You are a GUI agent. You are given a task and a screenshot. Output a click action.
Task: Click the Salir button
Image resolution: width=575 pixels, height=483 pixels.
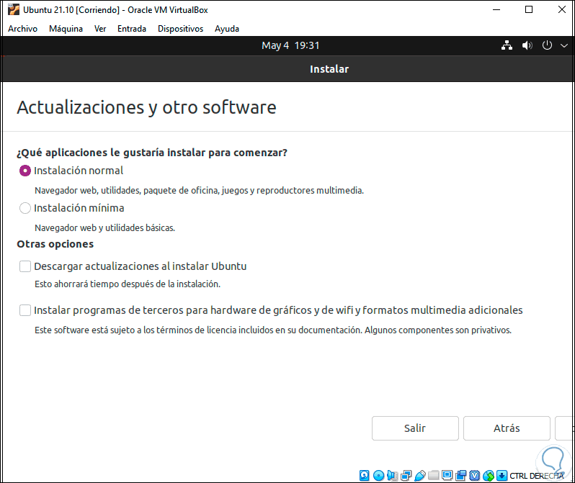pos(415,428)
